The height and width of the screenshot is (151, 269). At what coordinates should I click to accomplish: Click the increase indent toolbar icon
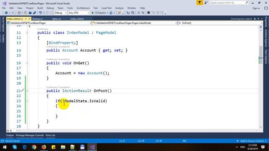tap(133, 13)
